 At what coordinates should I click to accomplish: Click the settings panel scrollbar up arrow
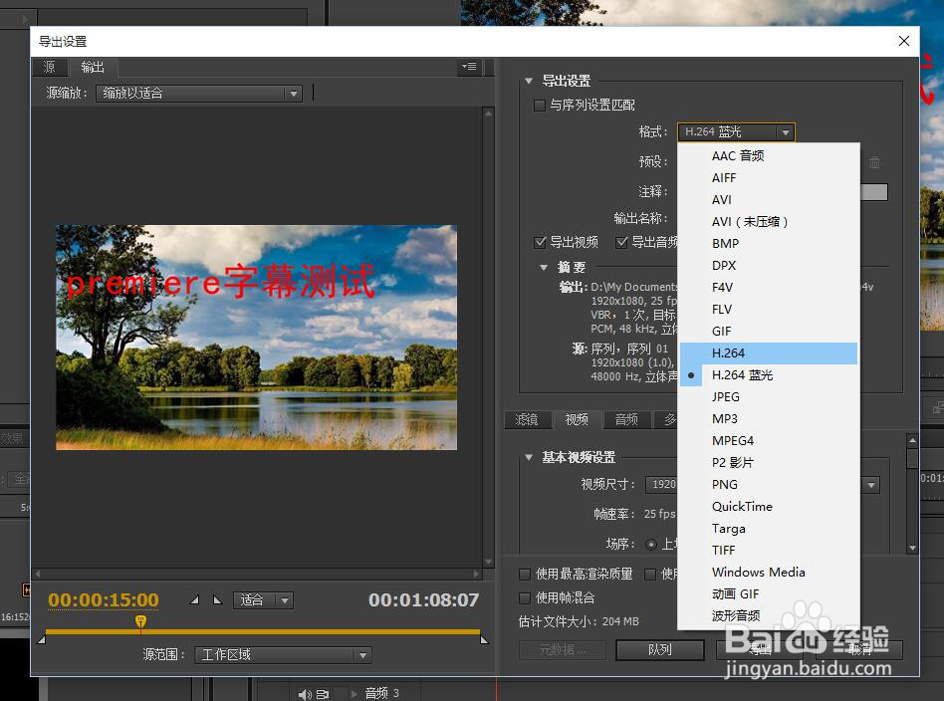click(913, 441)
